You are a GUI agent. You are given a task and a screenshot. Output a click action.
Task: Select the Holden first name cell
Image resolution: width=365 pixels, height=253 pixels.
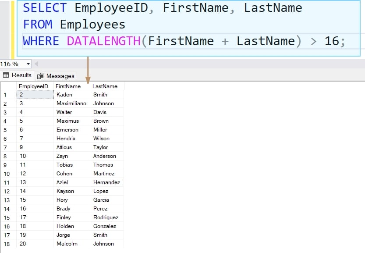pos(72,226)
